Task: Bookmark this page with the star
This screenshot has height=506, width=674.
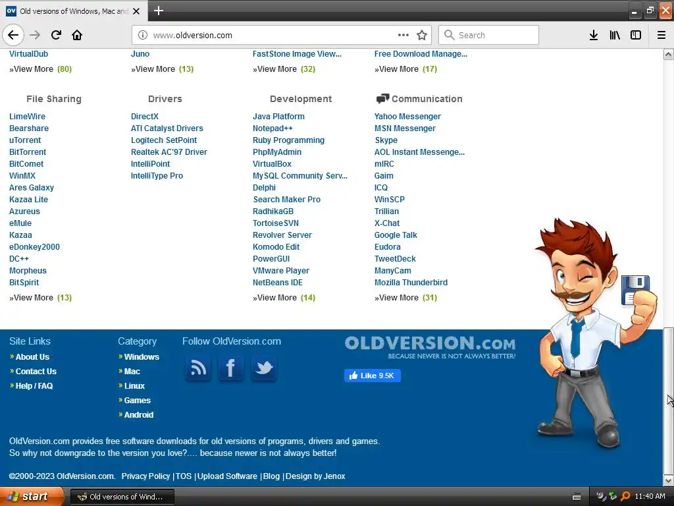Action: pyautogui.click(x=422, y=35)
